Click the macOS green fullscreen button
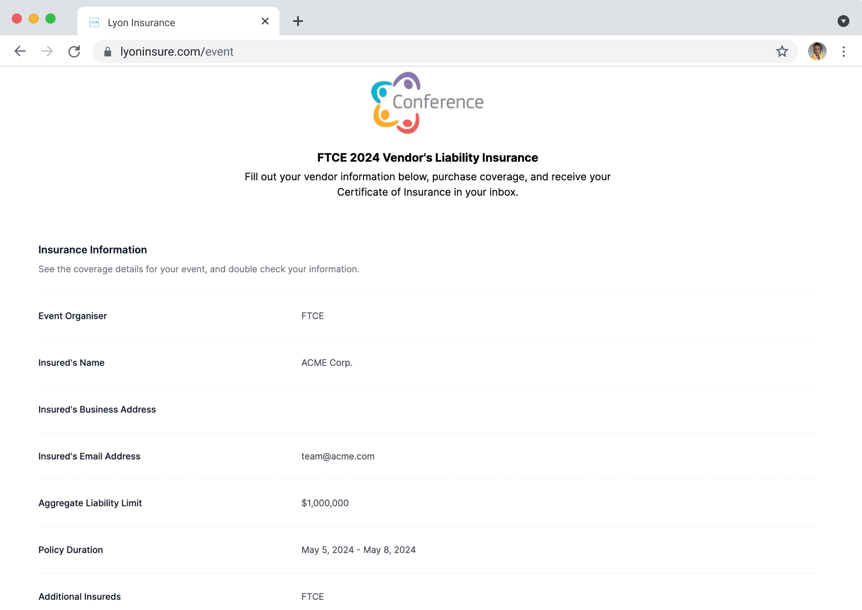 coord(51,19)
